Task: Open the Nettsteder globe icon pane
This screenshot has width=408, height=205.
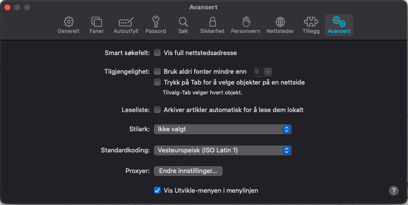Action: 280,25
